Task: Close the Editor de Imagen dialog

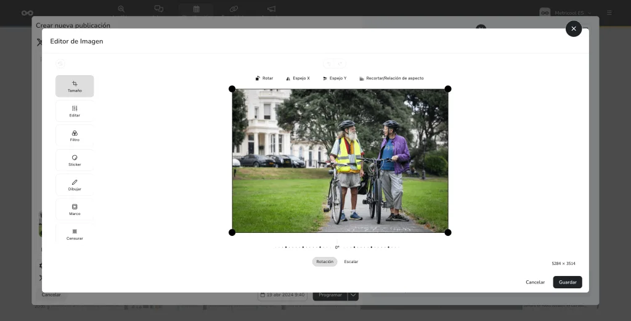Action: tap(574, 28)
